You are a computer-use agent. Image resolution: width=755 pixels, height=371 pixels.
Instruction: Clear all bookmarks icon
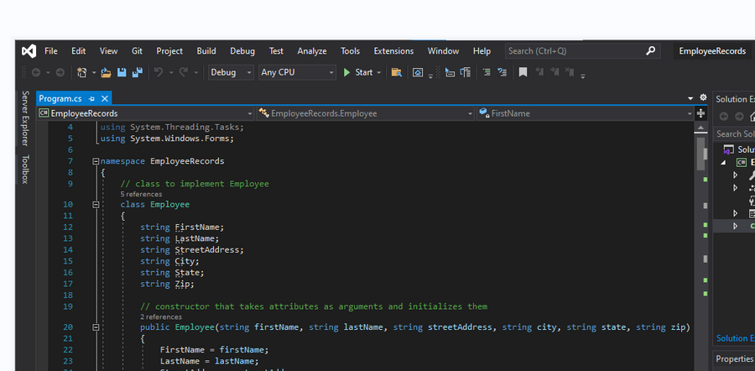pos(570,72)
